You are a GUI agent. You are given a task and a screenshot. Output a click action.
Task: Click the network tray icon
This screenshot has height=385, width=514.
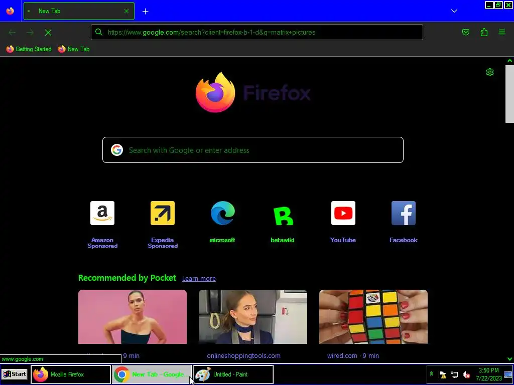[x=454, y=374]
